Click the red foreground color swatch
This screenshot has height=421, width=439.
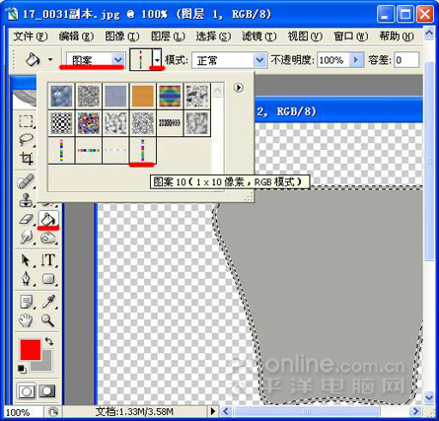tap(31, 349)
